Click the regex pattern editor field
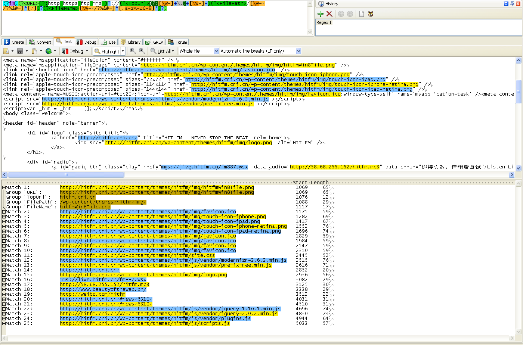The image size is (523, 345). tap(154, 18)
